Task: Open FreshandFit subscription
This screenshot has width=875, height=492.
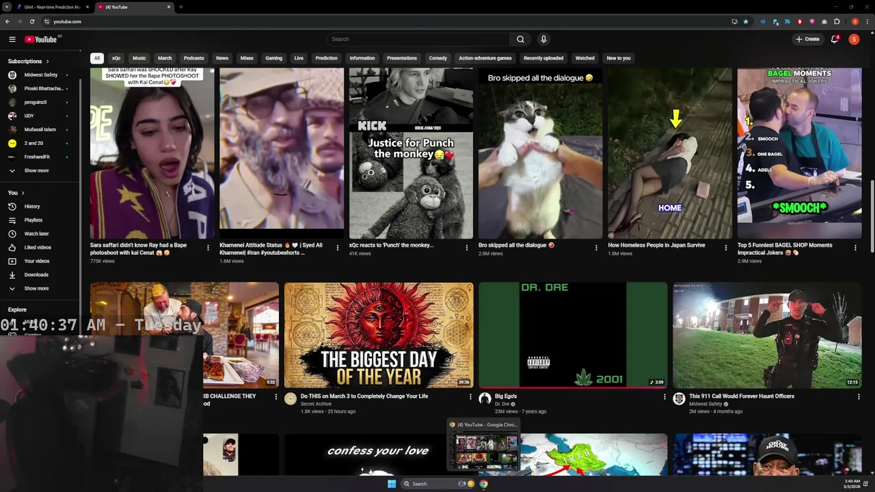Action: point(38,156)
